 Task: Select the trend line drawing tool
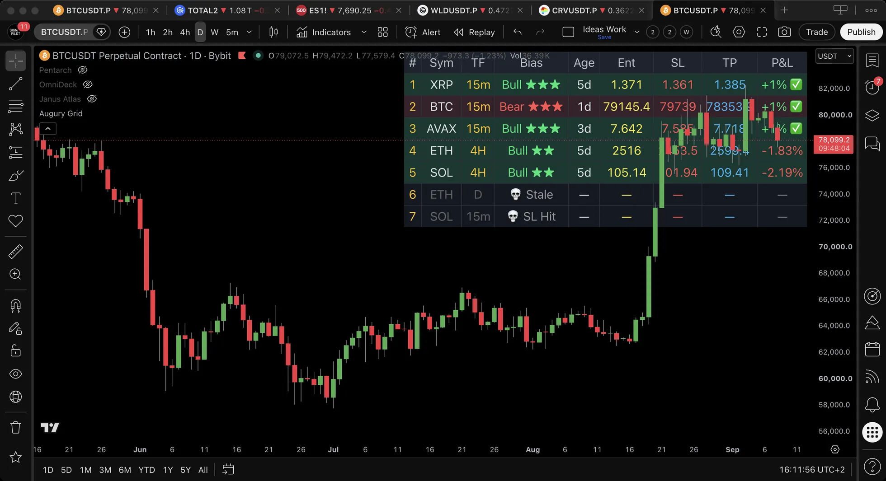click(x=16, y=84)
